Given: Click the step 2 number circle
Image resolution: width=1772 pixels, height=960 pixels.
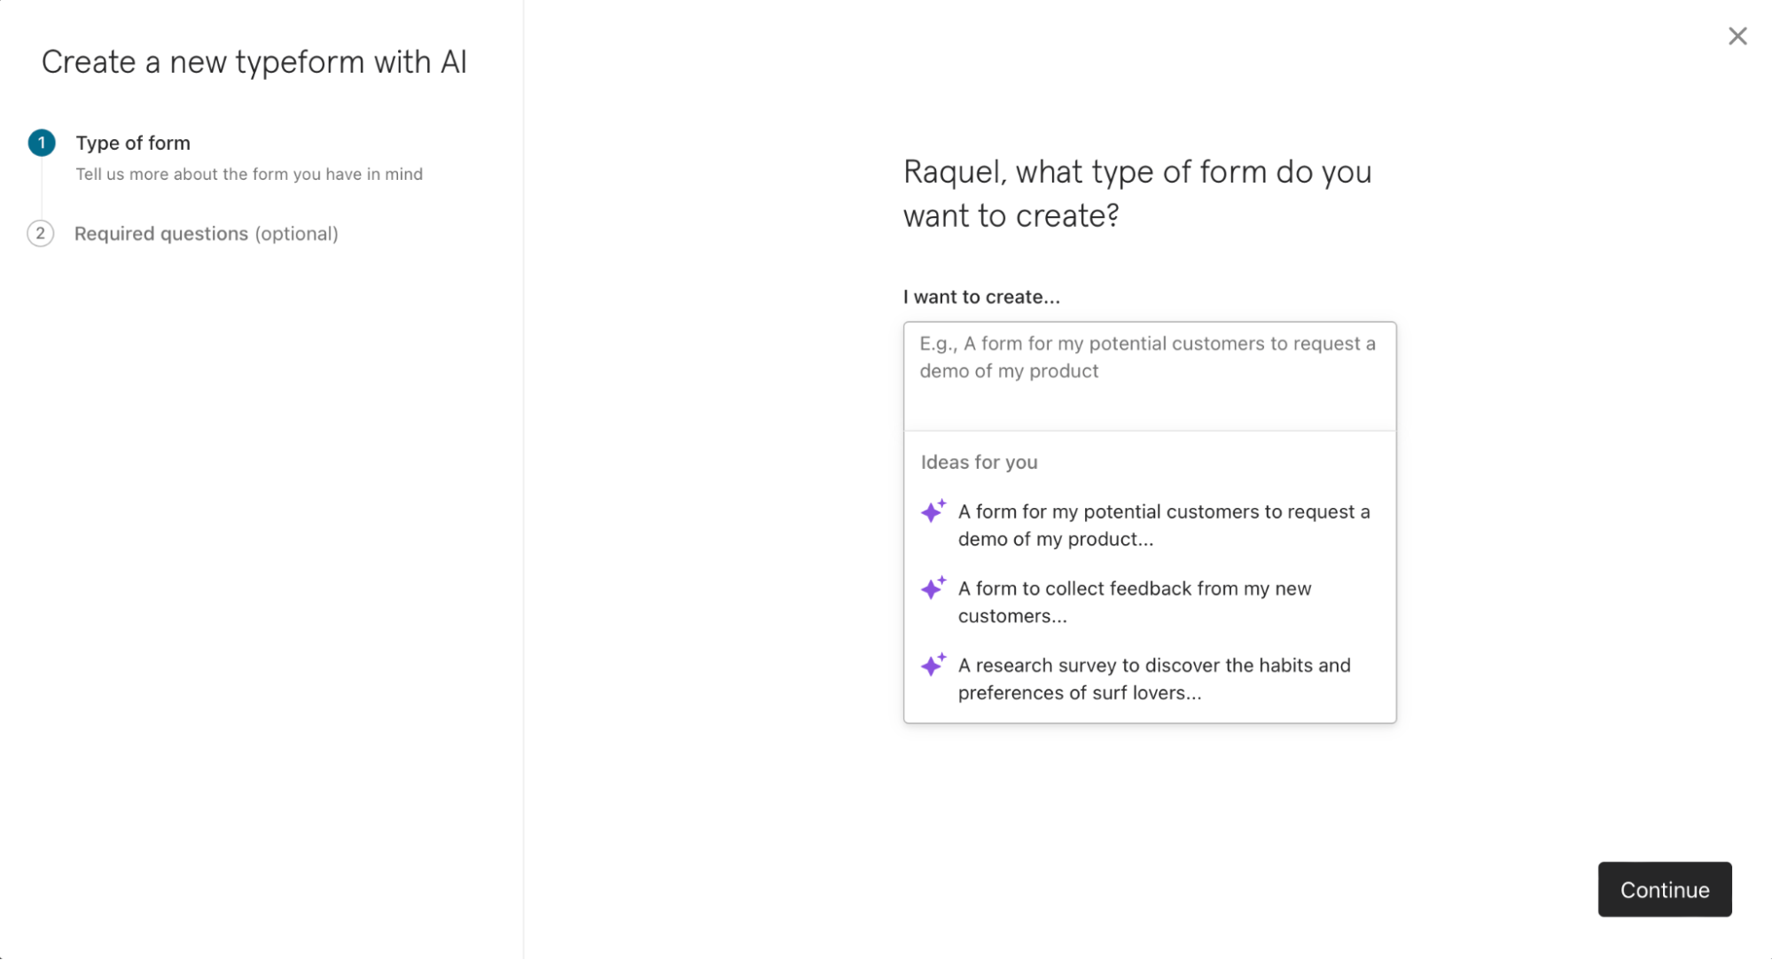Looking at the screenshot, I should [x=40, y=233].
